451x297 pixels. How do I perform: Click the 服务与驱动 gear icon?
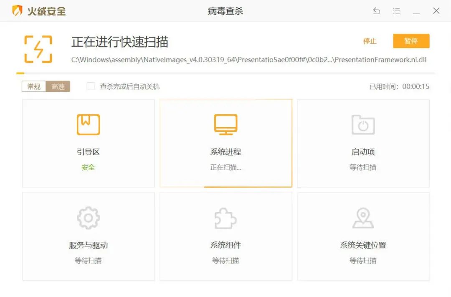coord(88,217)
